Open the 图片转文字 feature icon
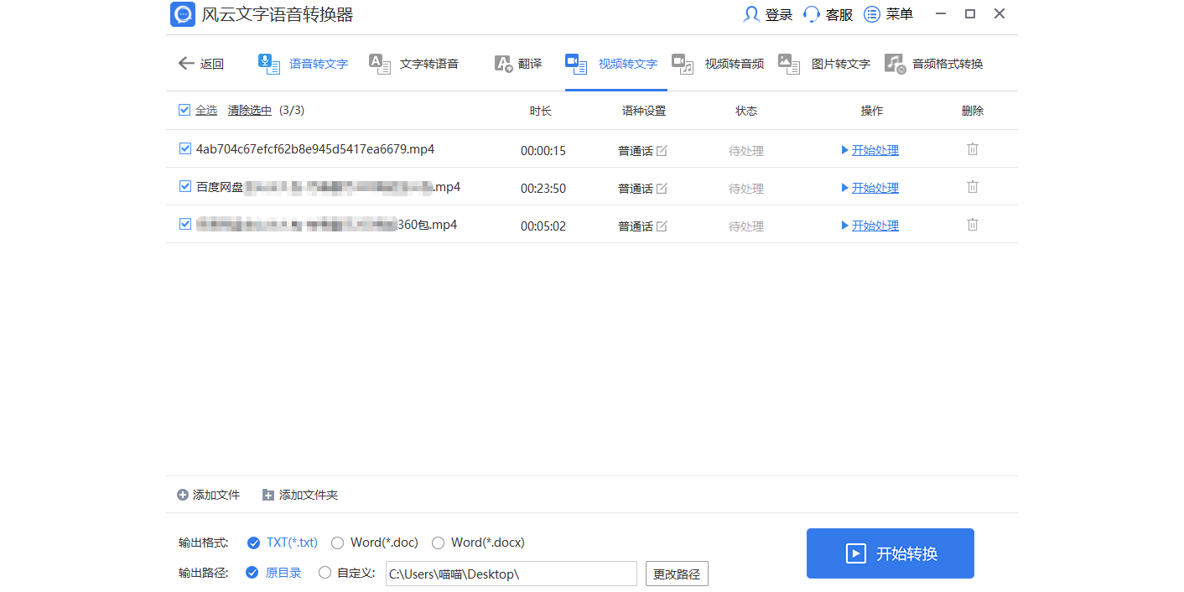Viewport: 1184px width, 592px height. coord(788,63)
